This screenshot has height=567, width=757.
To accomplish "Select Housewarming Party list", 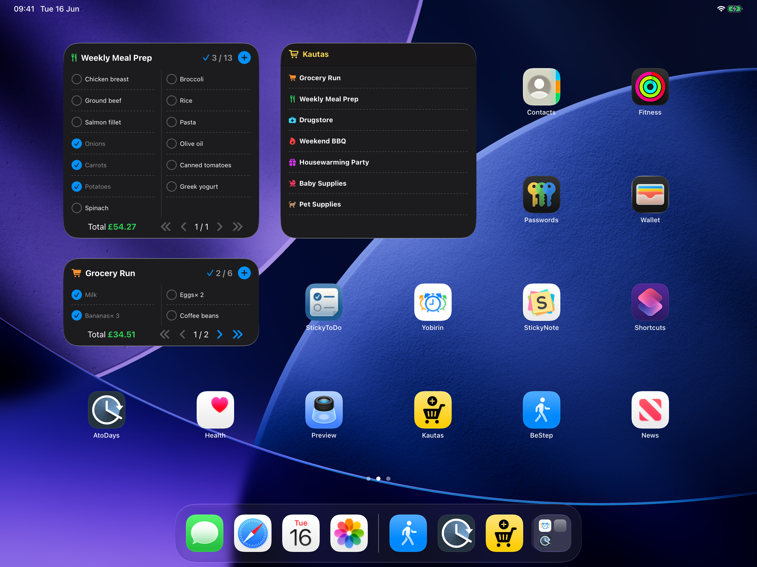I will tap(378, 162).
